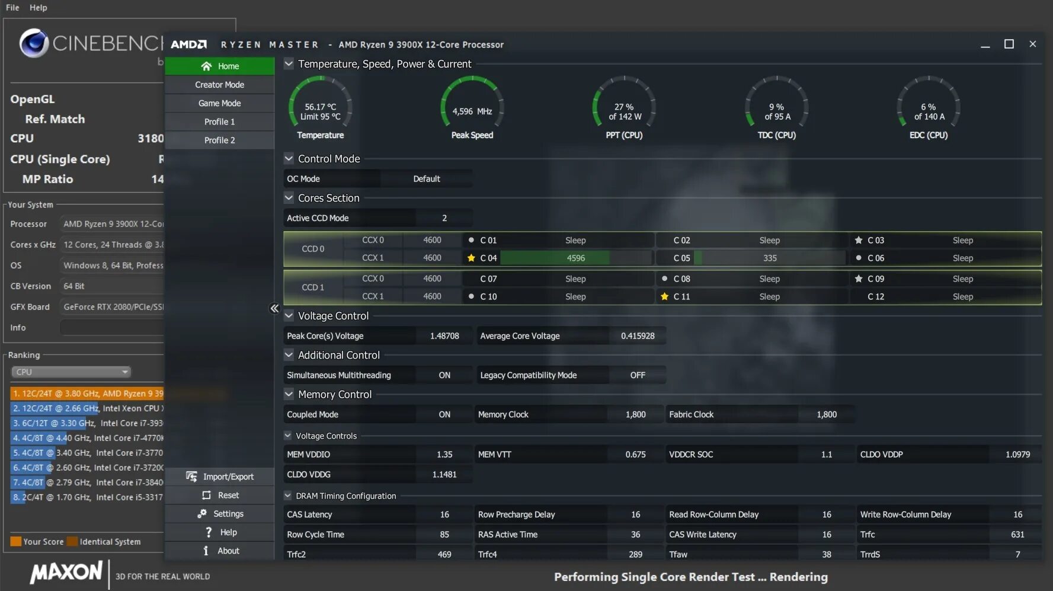Select Profile 2

tap(219, 140)
